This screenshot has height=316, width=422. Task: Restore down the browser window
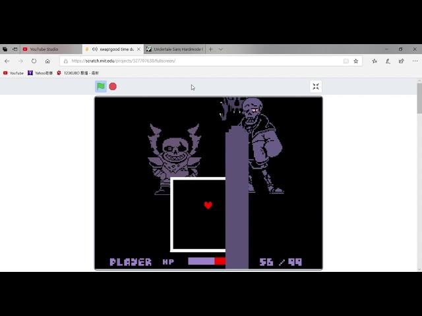click(x=400, y=49)
